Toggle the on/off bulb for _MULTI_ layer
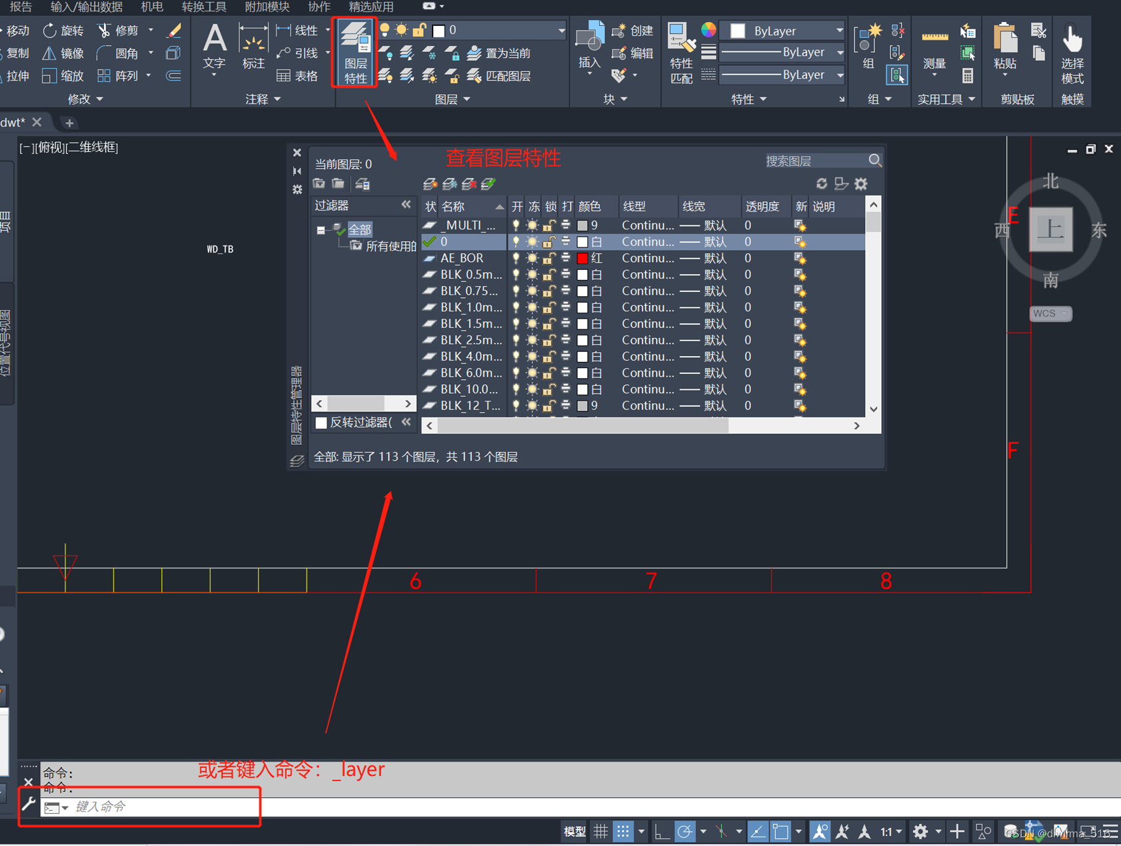 516,225
